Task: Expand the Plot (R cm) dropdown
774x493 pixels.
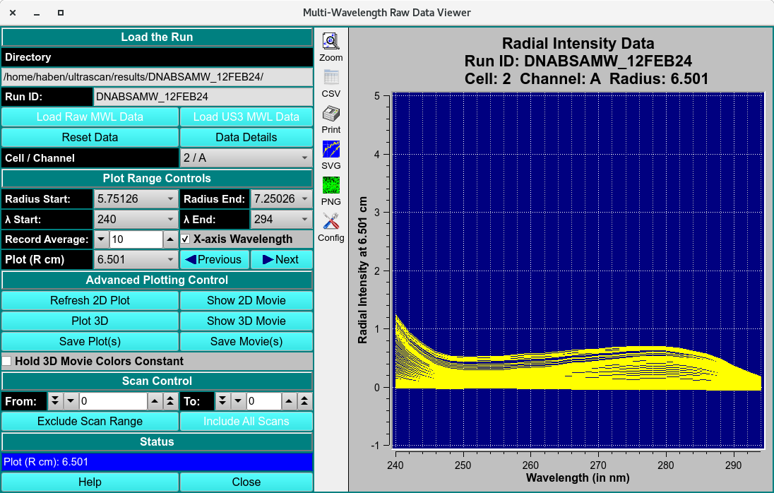Action: 136,260
